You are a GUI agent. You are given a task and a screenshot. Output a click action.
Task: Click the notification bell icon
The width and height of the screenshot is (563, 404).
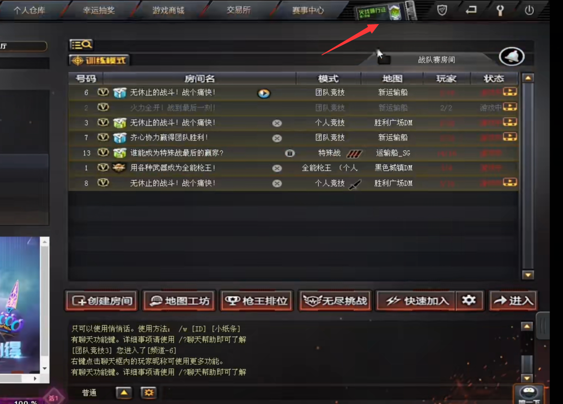tap(512, 56)
